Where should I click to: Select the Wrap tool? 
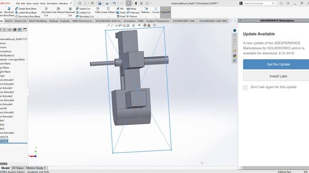tap(131, 9)
